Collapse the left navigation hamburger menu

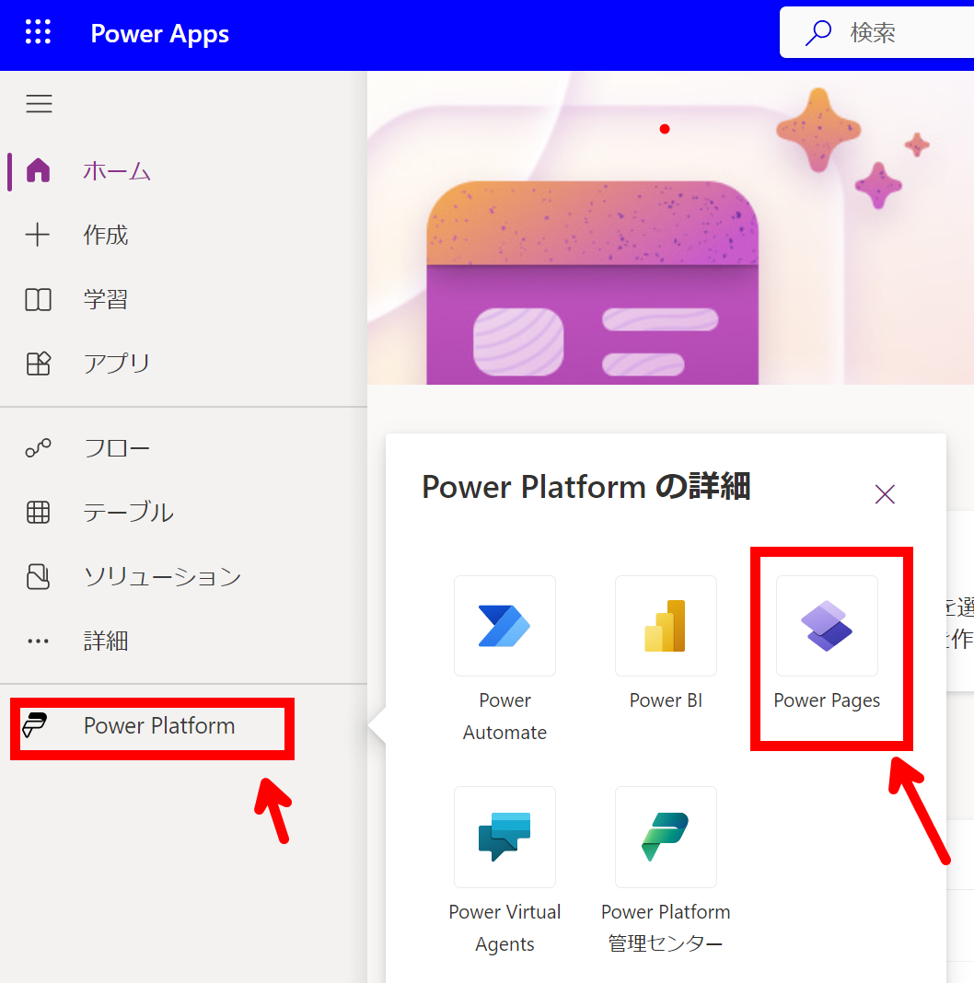[39, 103]
